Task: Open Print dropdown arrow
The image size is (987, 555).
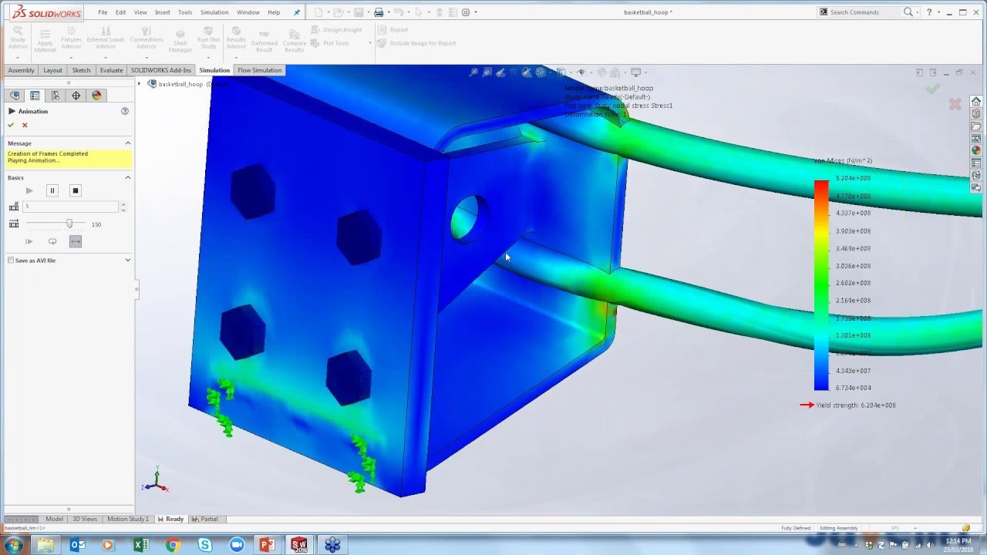Action: click(x=387, y=12)
